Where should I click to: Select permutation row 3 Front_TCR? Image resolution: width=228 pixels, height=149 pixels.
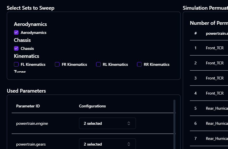[x=209, y=78]
